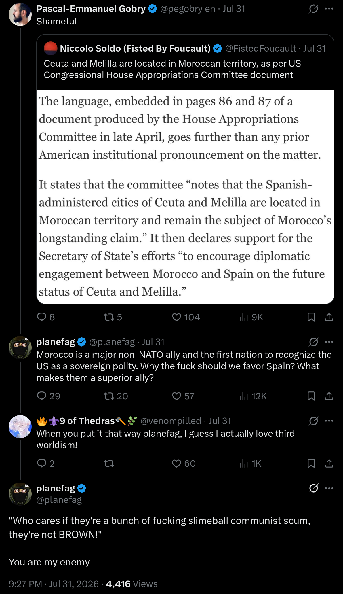Repost planefag's reply with 20 reposts
This screenshot has height=594, width=343.
116,396
